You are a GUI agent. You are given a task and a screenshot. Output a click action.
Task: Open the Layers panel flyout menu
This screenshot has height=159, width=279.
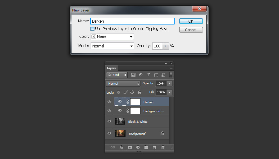(170, 68)
